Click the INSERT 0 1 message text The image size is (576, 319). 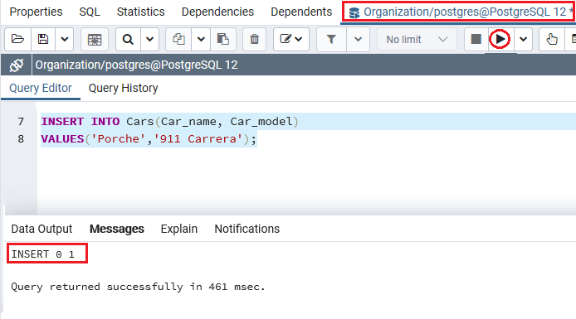(x=43, y=254)
